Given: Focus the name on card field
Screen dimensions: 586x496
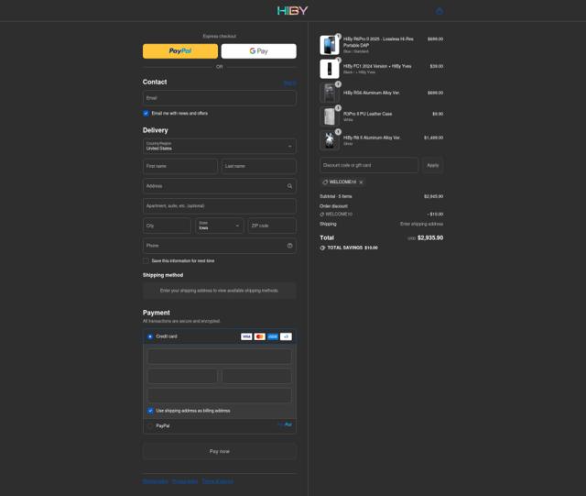Looking at the screenshot, I should [220, 395].
